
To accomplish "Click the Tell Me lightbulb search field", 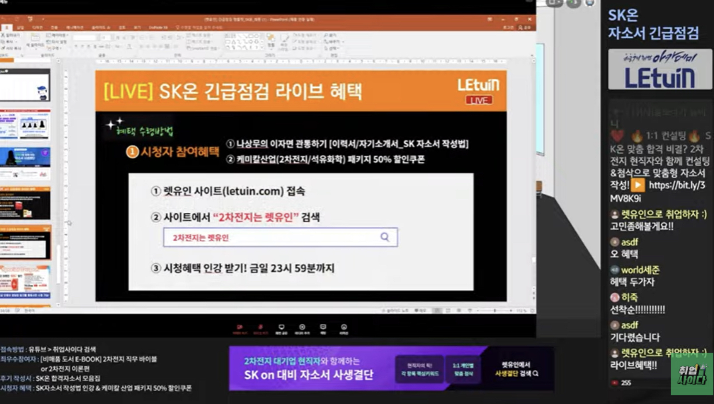I will (199, 27).
